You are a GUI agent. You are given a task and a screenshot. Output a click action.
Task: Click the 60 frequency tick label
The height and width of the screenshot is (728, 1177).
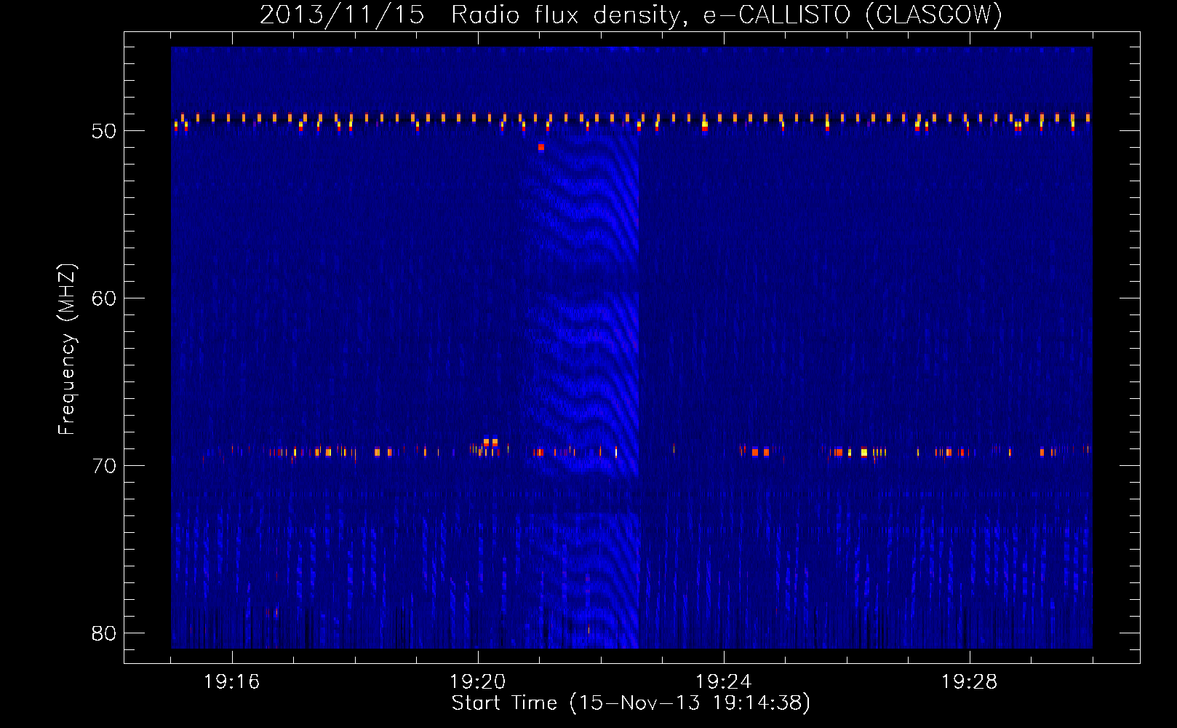click(x=105, y=299)
